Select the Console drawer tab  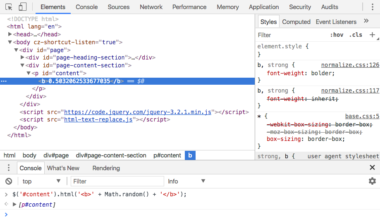click(31, 168)
